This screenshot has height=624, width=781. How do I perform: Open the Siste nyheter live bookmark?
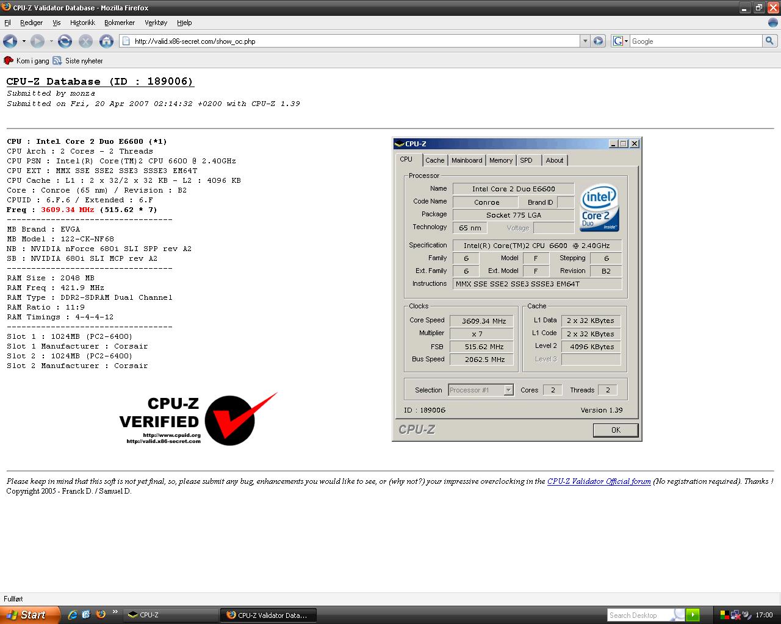(77, 60)
